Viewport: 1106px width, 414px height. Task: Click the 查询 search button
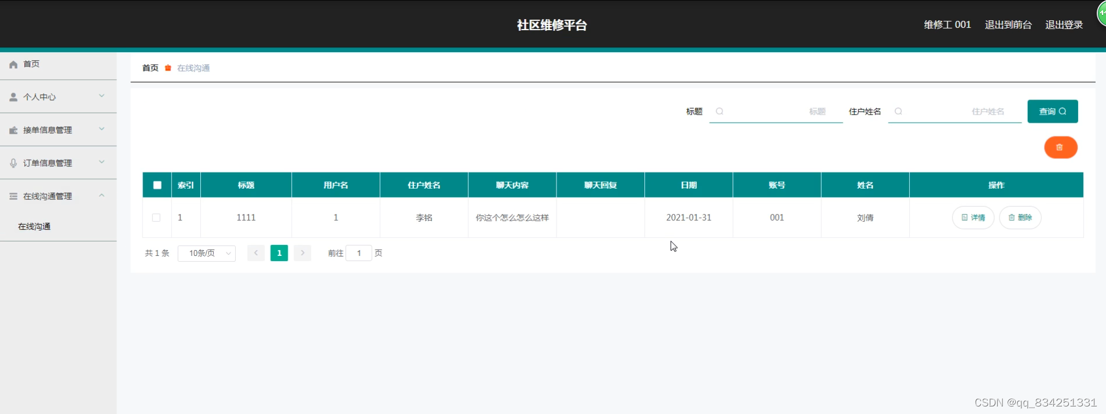pyautogui.click(x=1053, y=111)
